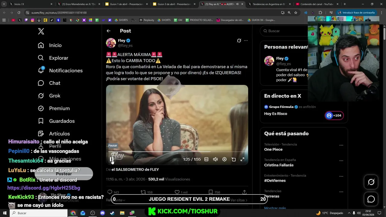Open the Windows Start menu
The image size is (386, 217).
5,213
